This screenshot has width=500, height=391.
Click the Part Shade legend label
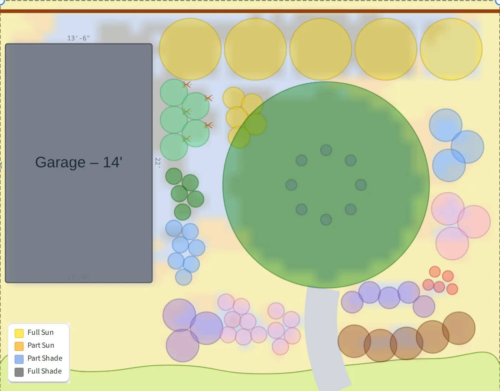click(45, 358)
